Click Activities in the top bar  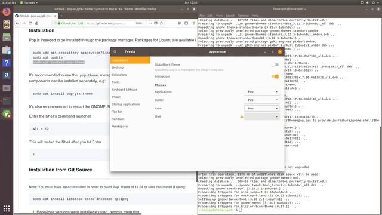click(x=9, y=2)
